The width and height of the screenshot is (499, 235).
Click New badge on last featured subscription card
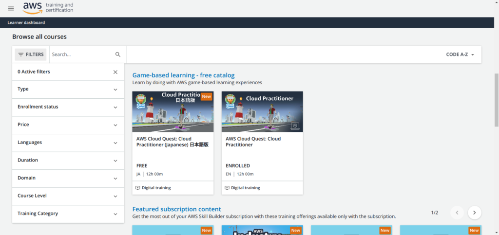tap(474, 230)
